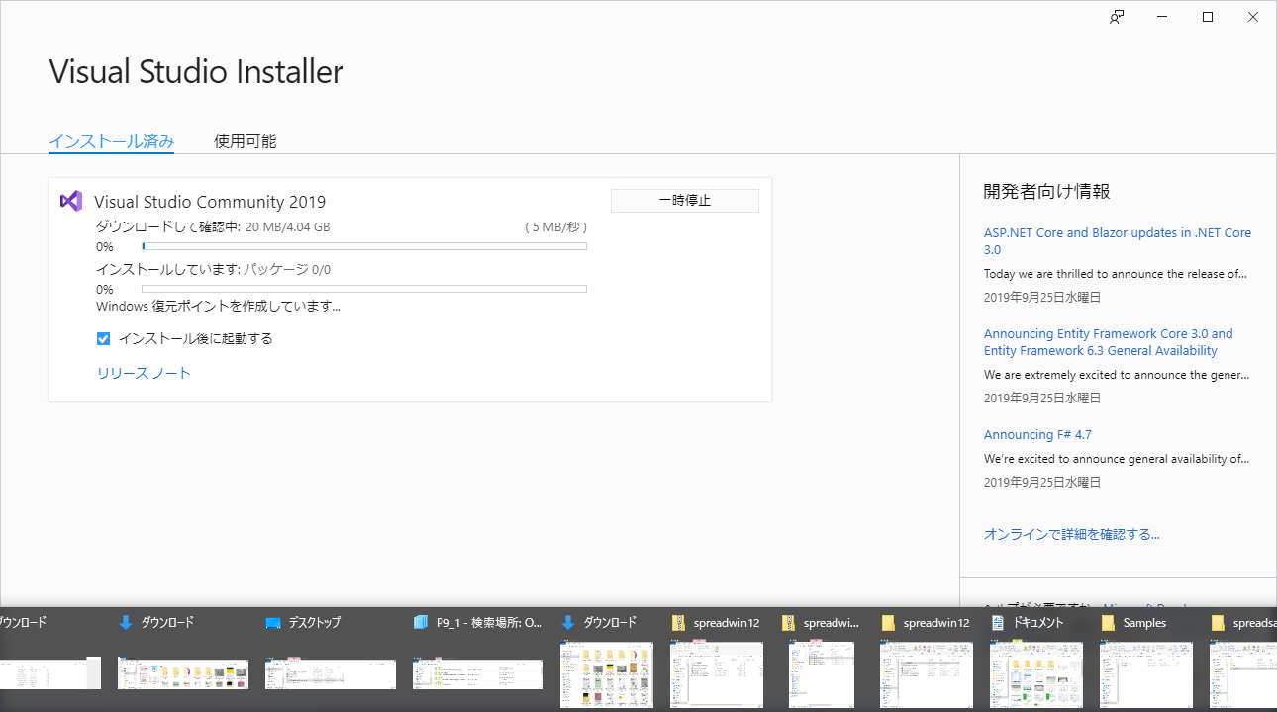
Task: Open the リリース ノート link
Action: point(144,373)
